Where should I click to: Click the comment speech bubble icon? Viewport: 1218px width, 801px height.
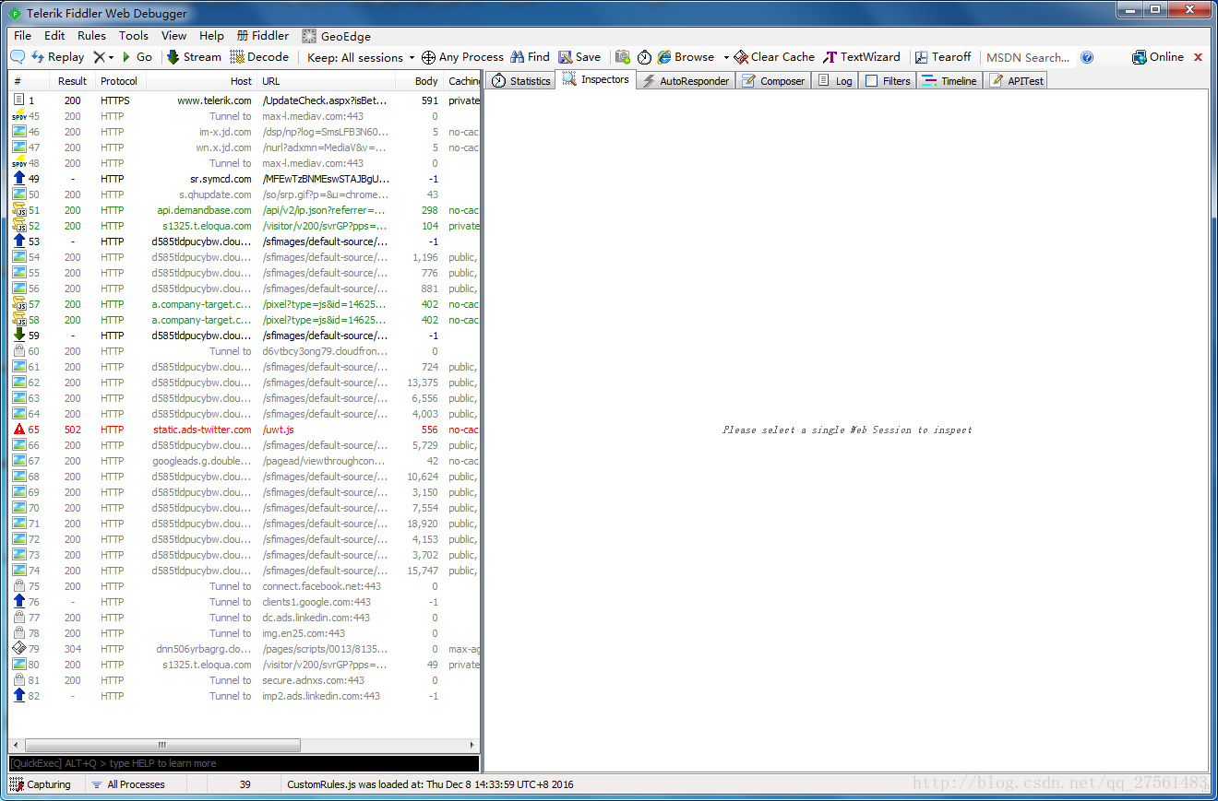[x=17, y=57]
